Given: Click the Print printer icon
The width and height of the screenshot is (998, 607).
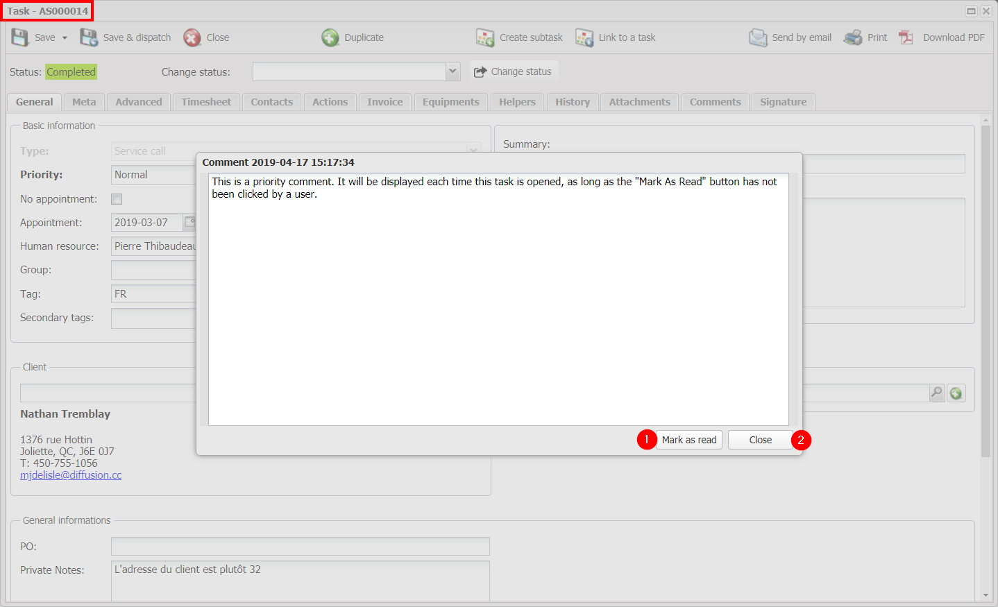Looking at the screenshot, I should pos(853,37).
